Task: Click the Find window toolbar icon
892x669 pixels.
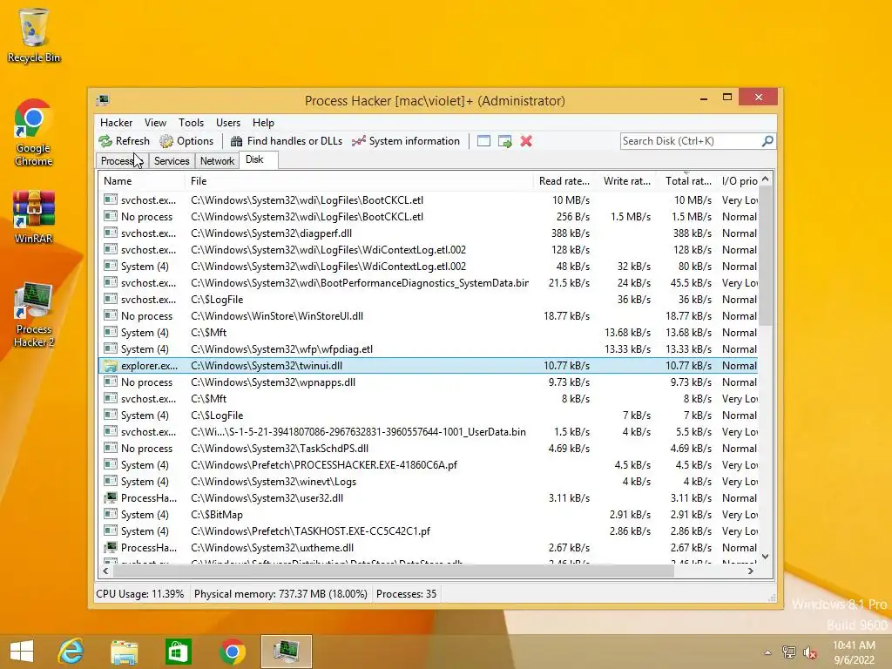Action: (483, 141)
